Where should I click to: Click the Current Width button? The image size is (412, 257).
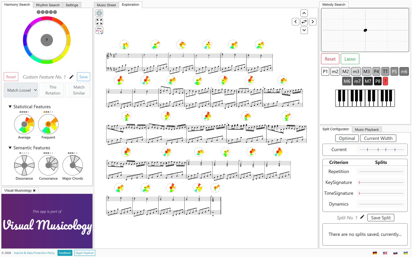click(378, 138)
